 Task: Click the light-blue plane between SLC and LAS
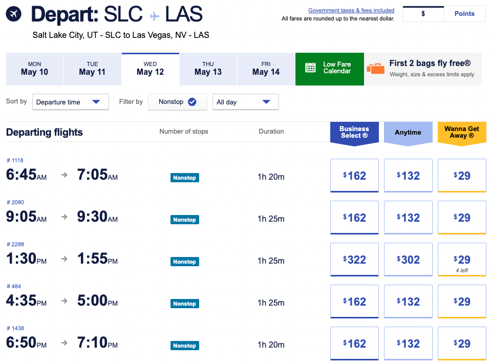154,16
